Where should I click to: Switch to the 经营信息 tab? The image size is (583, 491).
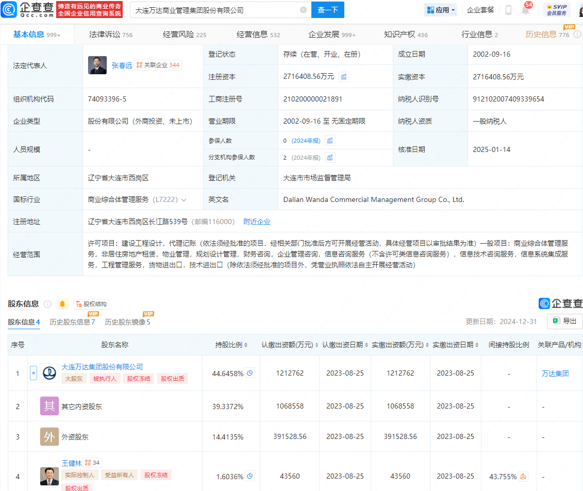(258, 35)
